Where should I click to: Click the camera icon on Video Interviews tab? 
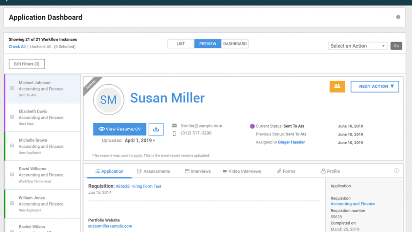(x=225, y=171)
